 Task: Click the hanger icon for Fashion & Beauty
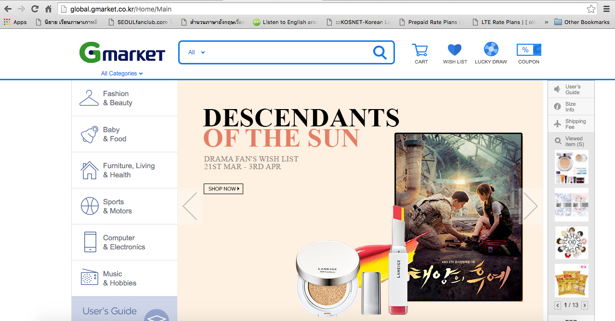(x=89, y=98)
